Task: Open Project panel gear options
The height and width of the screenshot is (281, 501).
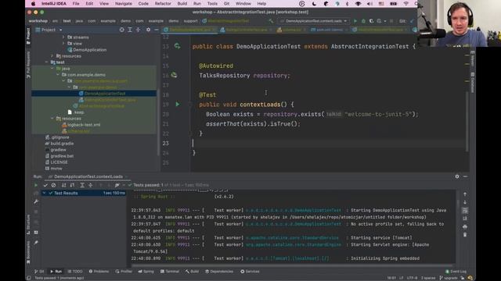Action: pos(148,30)
